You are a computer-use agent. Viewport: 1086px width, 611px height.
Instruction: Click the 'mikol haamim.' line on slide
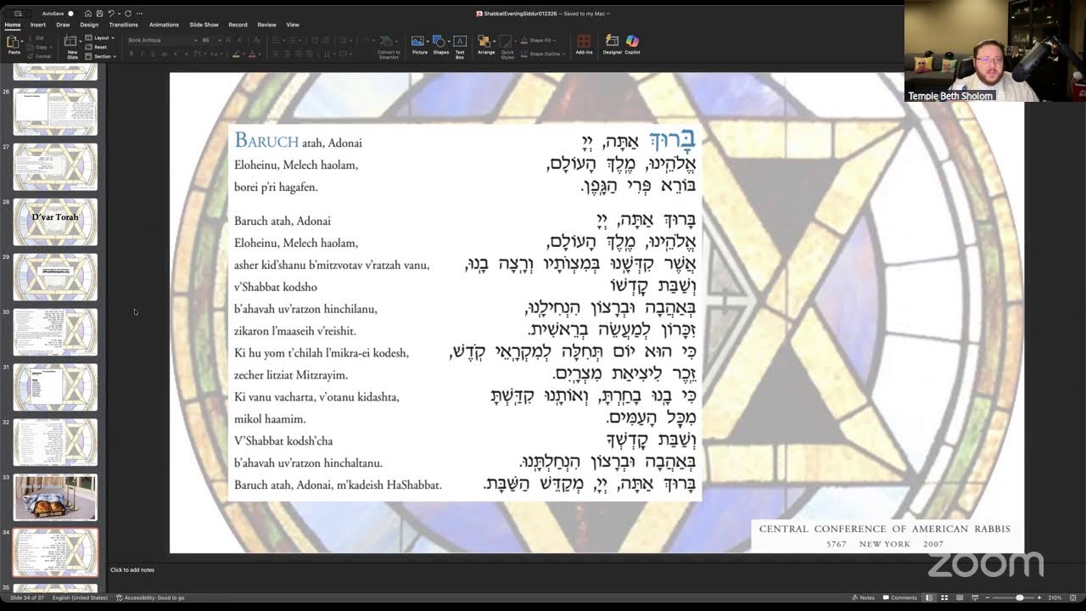click(270, 419)
